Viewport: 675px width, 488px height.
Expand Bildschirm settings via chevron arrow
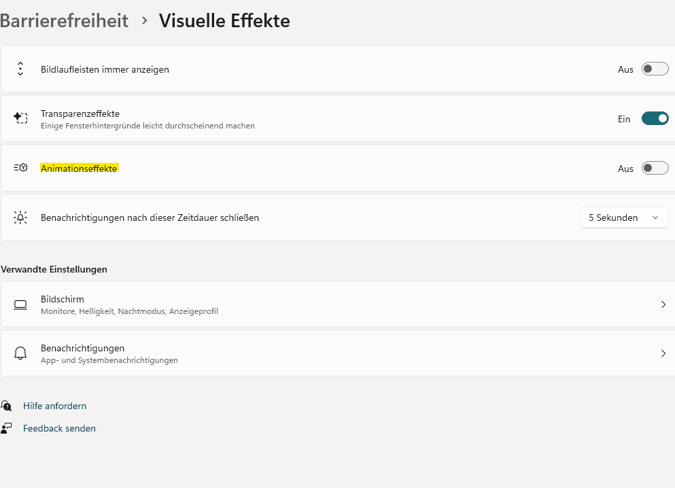click(663, 304)
